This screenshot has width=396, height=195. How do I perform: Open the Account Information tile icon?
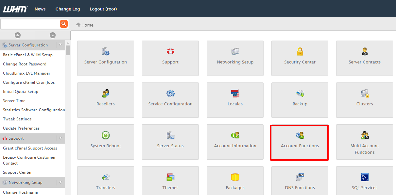click(235, 135)
